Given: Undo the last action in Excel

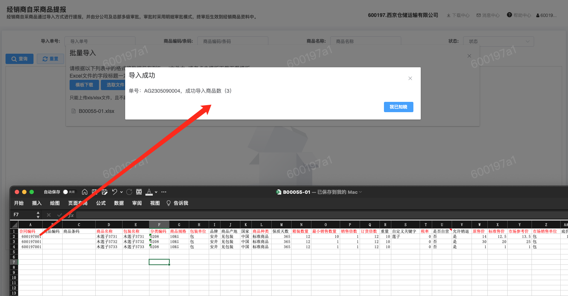Looking at the screenshot, I should pyautogui.click(x=114, y=192).
